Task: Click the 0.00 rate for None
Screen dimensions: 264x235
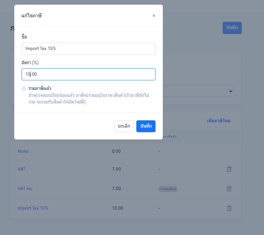Action: [116, 151]
